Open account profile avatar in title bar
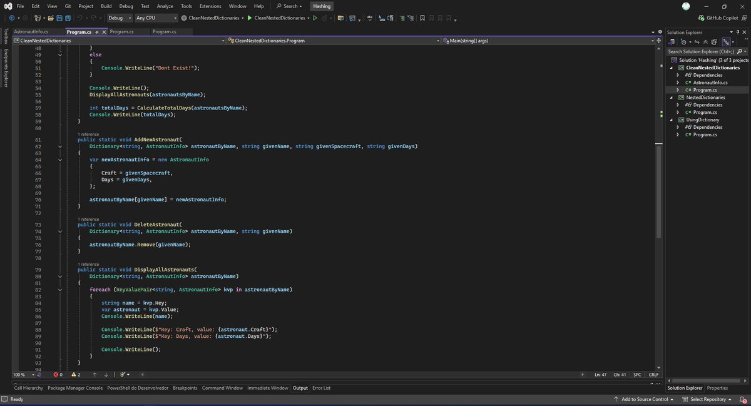751x406 pixels. click(686, 6)
